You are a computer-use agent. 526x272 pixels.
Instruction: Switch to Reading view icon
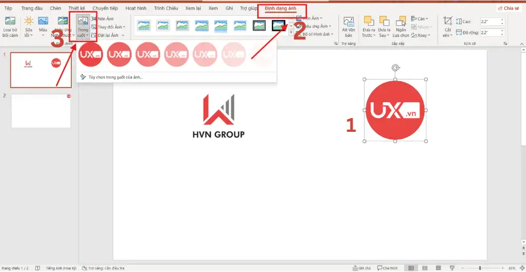438,268
